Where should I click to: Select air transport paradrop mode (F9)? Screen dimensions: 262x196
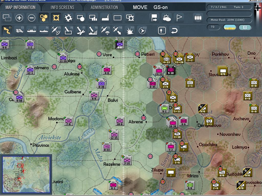105,30
